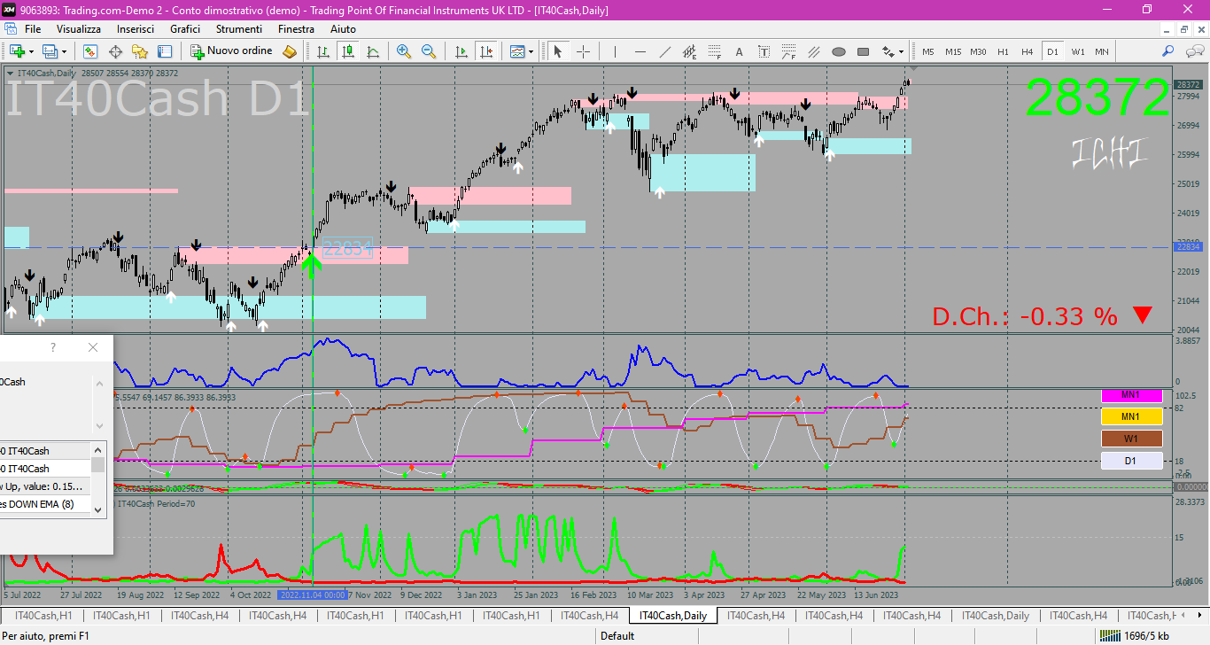Select 'es DOWN EMA (8)' list row
The width and height of the screenshot is (1210, 645).
[45, 504]
